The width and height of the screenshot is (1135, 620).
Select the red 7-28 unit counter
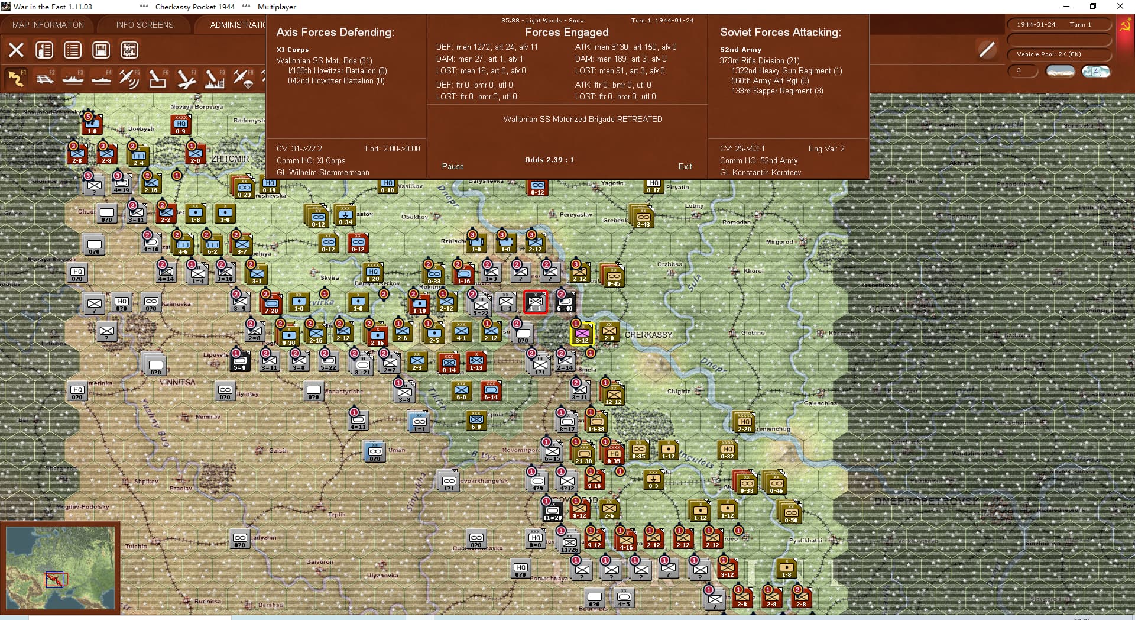point(271,303)
